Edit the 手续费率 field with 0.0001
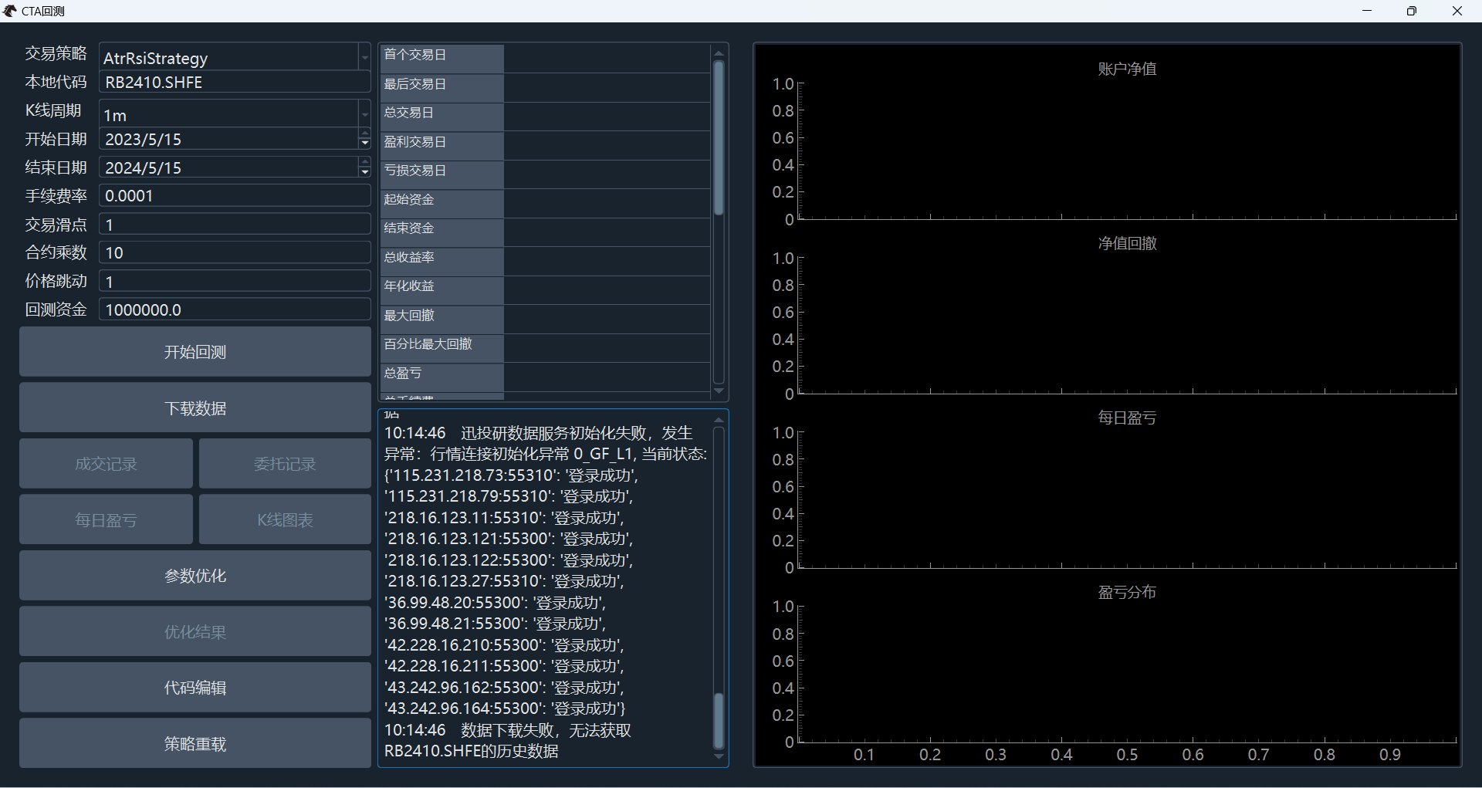The width and height of the screenshot is (1482, 788). (x=235, y=196)
